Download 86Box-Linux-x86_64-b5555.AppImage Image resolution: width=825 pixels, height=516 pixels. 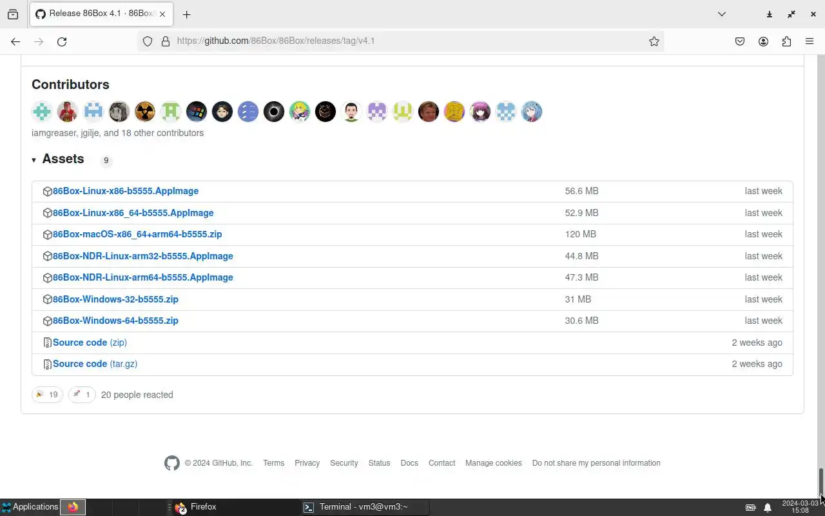pos(133,213)
